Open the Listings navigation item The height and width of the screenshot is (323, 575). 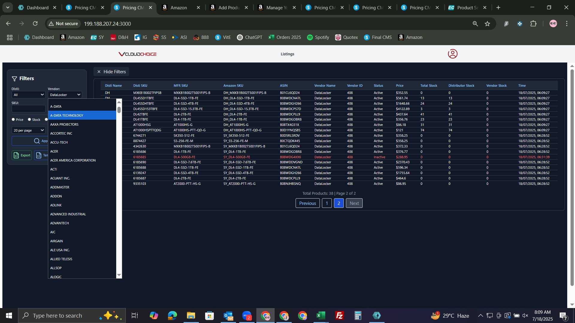(x=287, y=54)
